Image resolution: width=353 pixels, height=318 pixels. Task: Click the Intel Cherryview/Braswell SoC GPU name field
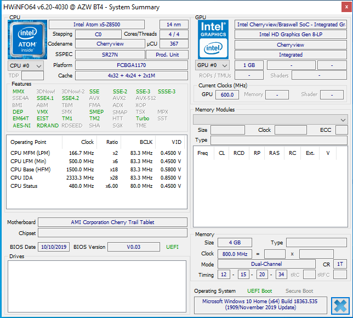291,24
